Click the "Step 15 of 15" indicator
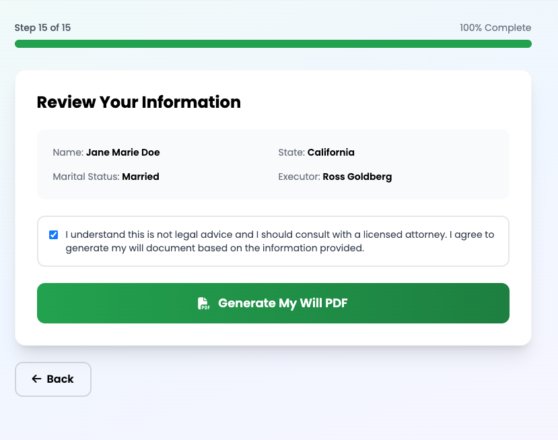 42,28
